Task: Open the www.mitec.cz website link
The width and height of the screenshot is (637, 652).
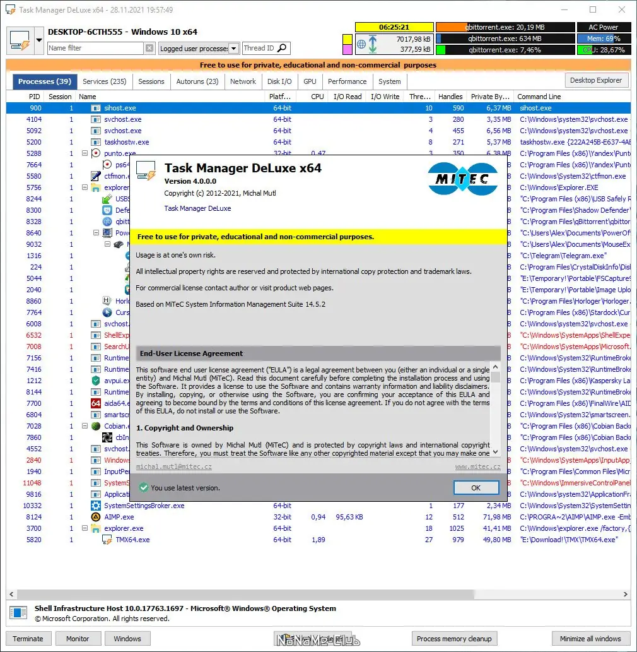Action: click(477, 466)
